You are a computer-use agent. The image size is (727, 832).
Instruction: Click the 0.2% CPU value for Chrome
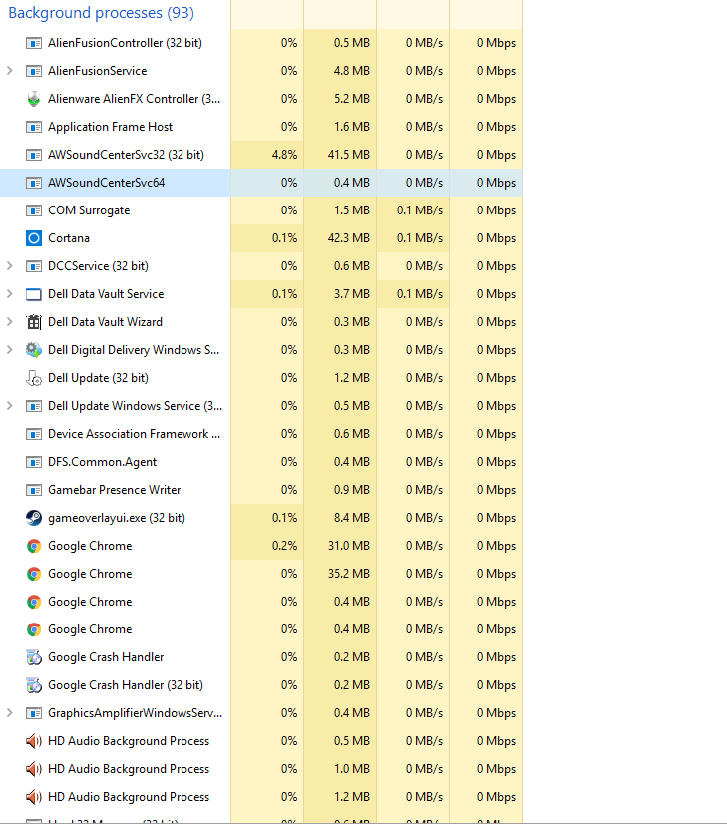284,546
